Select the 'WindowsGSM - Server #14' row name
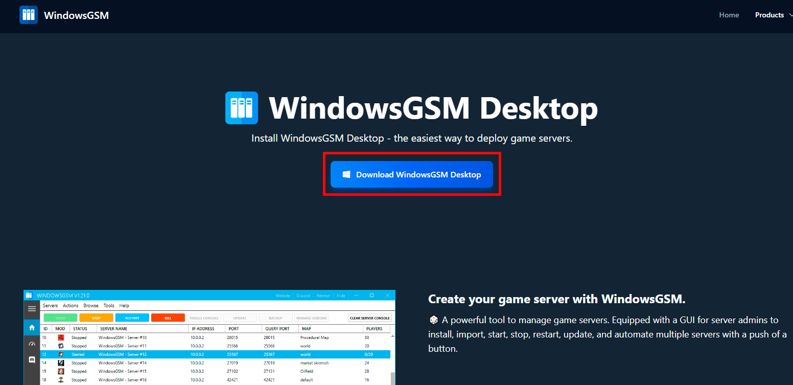Image resolution: width=793 pixels, height=385 pixels. (123, 363)
